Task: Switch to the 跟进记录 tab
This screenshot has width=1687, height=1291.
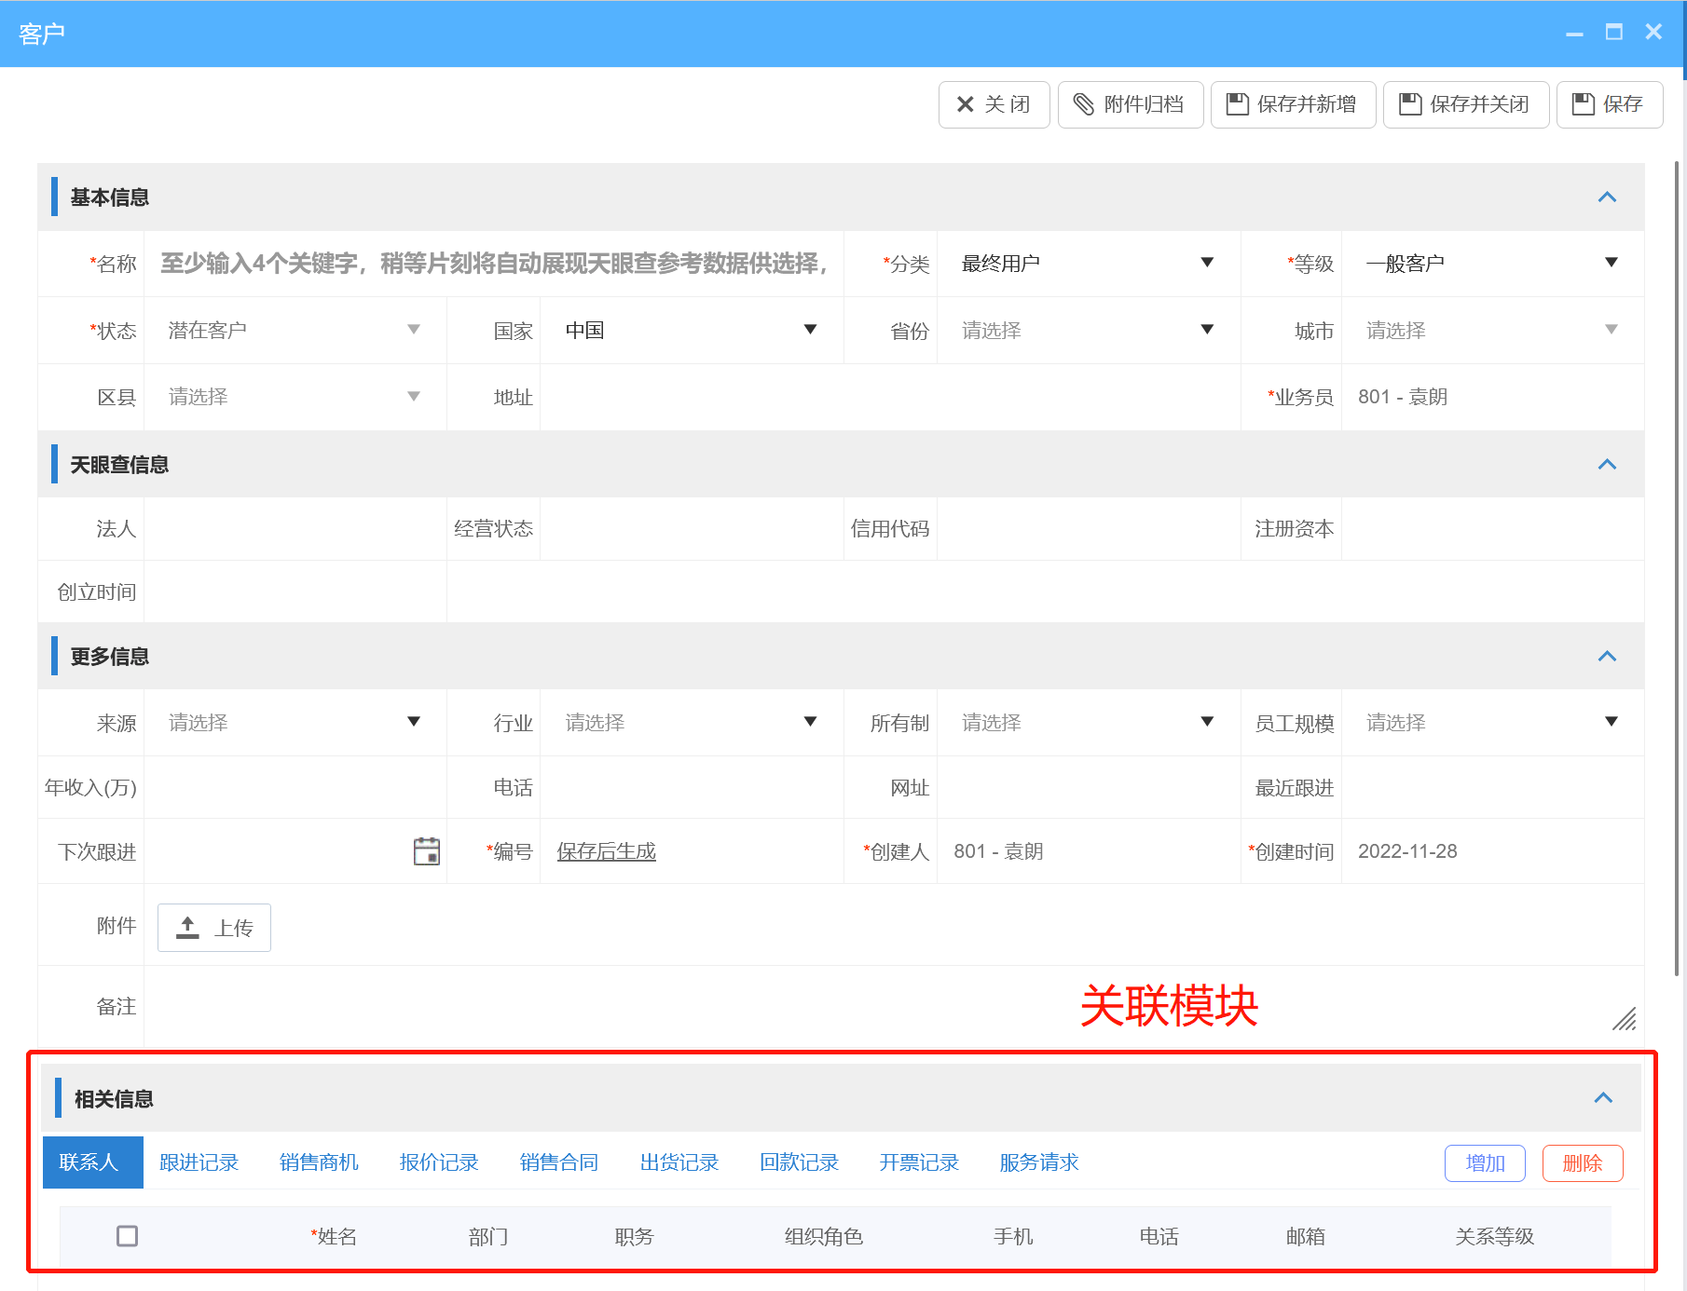Action: 199,1162
